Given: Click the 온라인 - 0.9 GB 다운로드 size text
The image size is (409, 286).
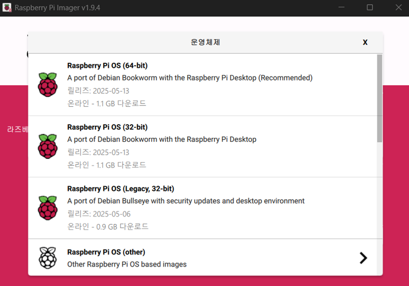Looking at the screenshot, I should 108,227.
